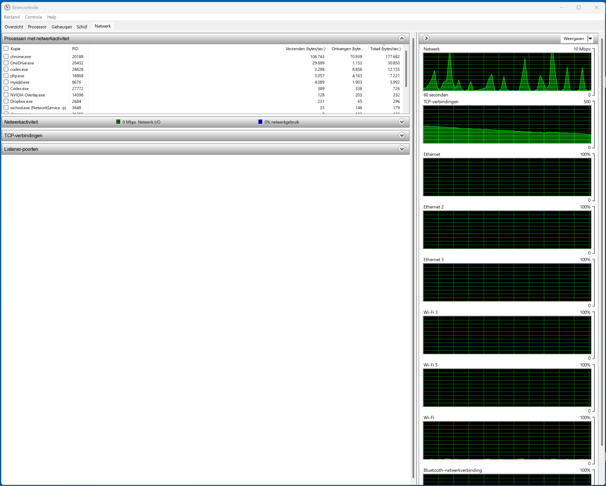606x486 pixels.
Task: Click the 0 Mbps Netwerk-I/O text
Action: [x=141, y=122]
